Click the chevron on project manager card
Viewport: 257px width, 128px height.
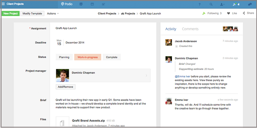coord(146,76)
